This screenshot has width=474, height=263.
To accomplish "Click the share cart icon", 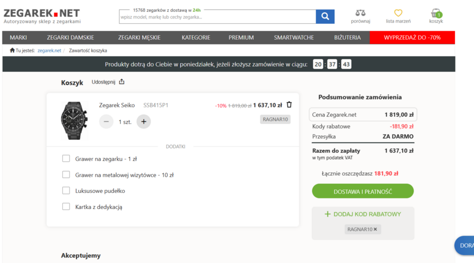I will 122,82.
